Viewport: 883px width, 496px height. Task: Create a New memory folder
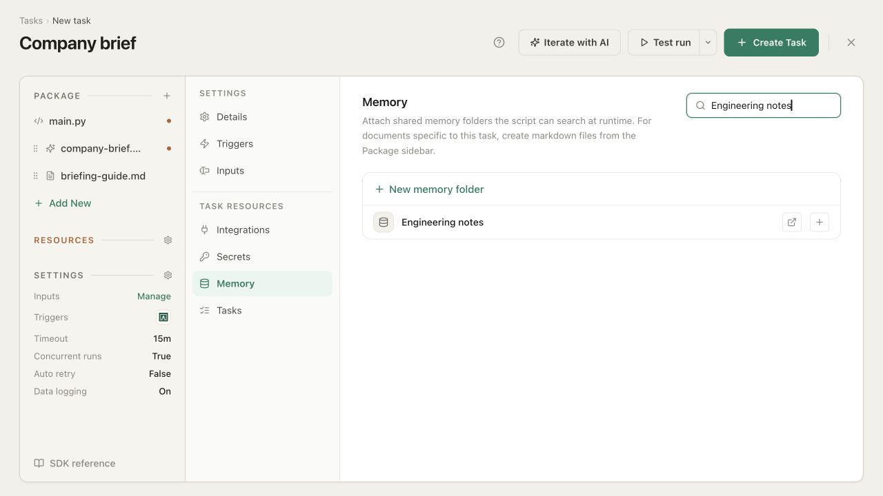(429, 189)
